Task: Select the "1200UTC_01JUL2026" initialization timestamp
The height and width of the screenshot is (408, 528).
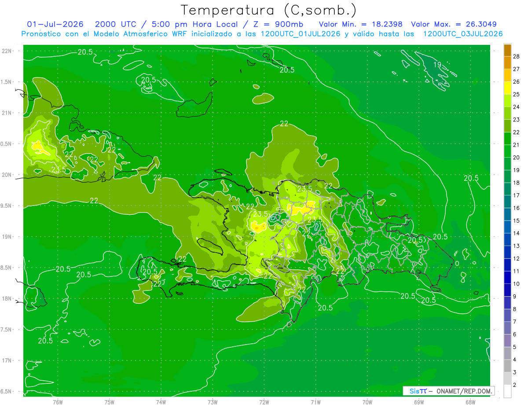Action: click(x=301, y=34)
